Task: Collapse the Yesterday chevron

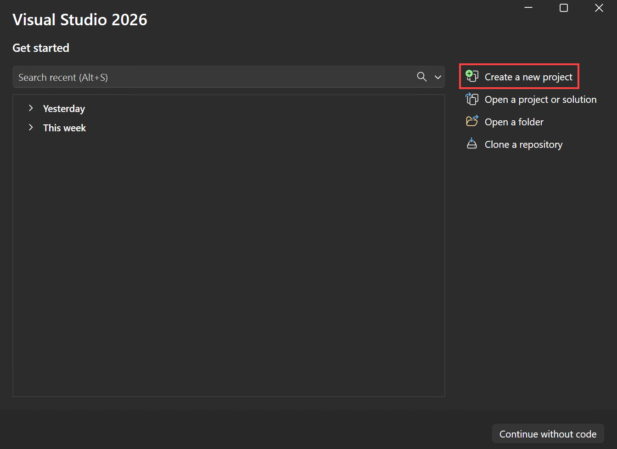Action: (30, 108)
